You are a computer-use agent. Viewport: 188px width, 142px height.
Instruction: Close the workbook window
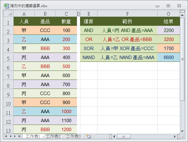click(179, 6)
